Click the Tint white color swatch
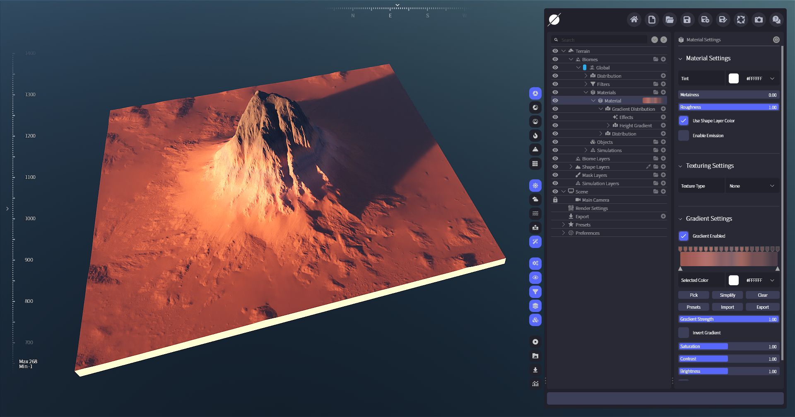This screenshot has height=417, width=795. (x=733, y=79)
